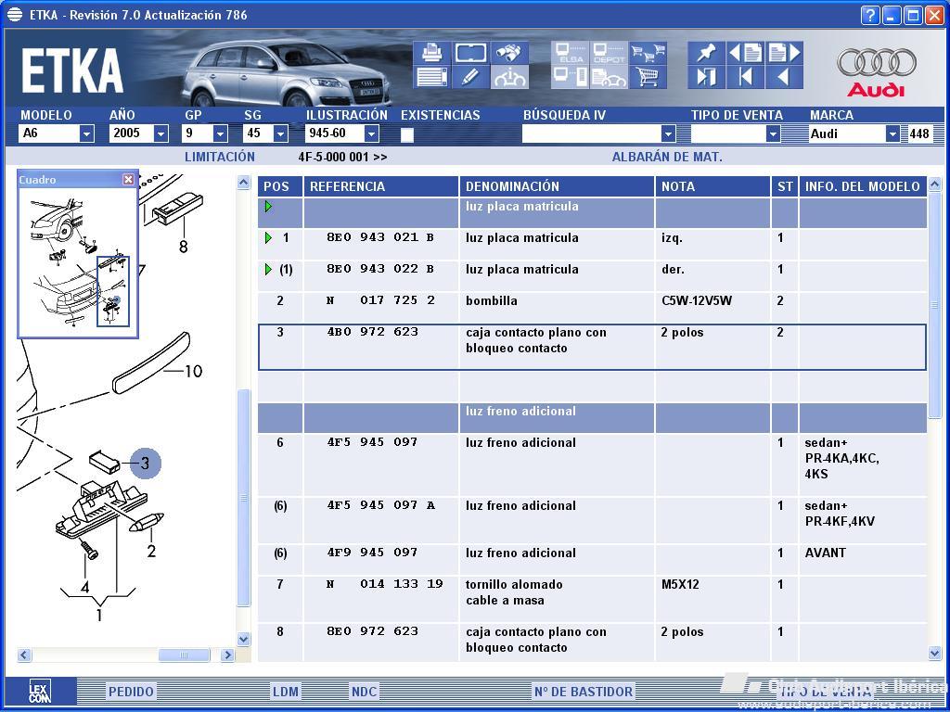Click the document and car icon below DEPOT
Viewport: 950px width, 712px height.
609,77
